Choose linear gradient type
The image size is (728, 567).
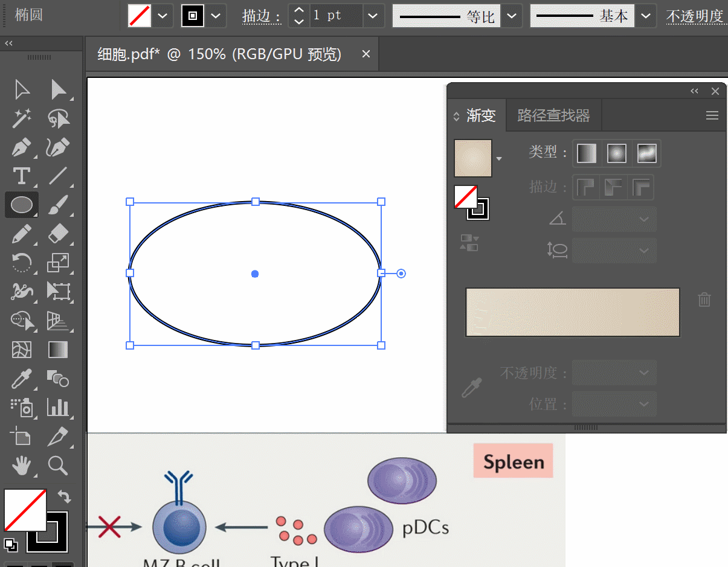pos(587,153)
